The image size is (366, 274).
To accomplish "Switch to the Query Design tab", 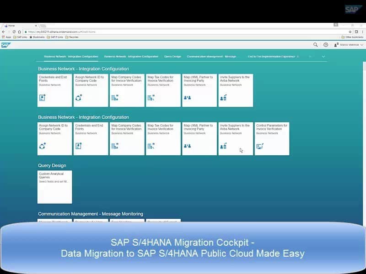I will click(172, 56).
